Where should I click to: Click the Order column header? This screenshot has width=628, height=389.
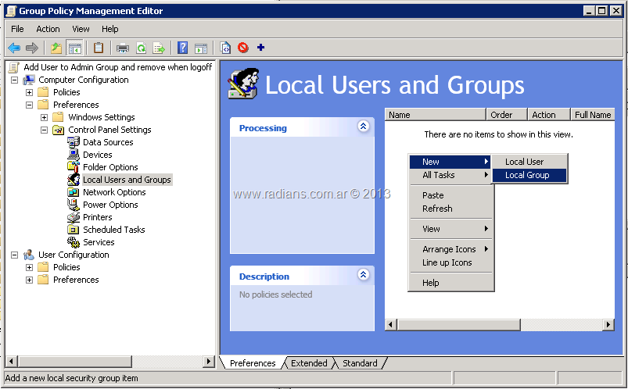tap(501, 115)
